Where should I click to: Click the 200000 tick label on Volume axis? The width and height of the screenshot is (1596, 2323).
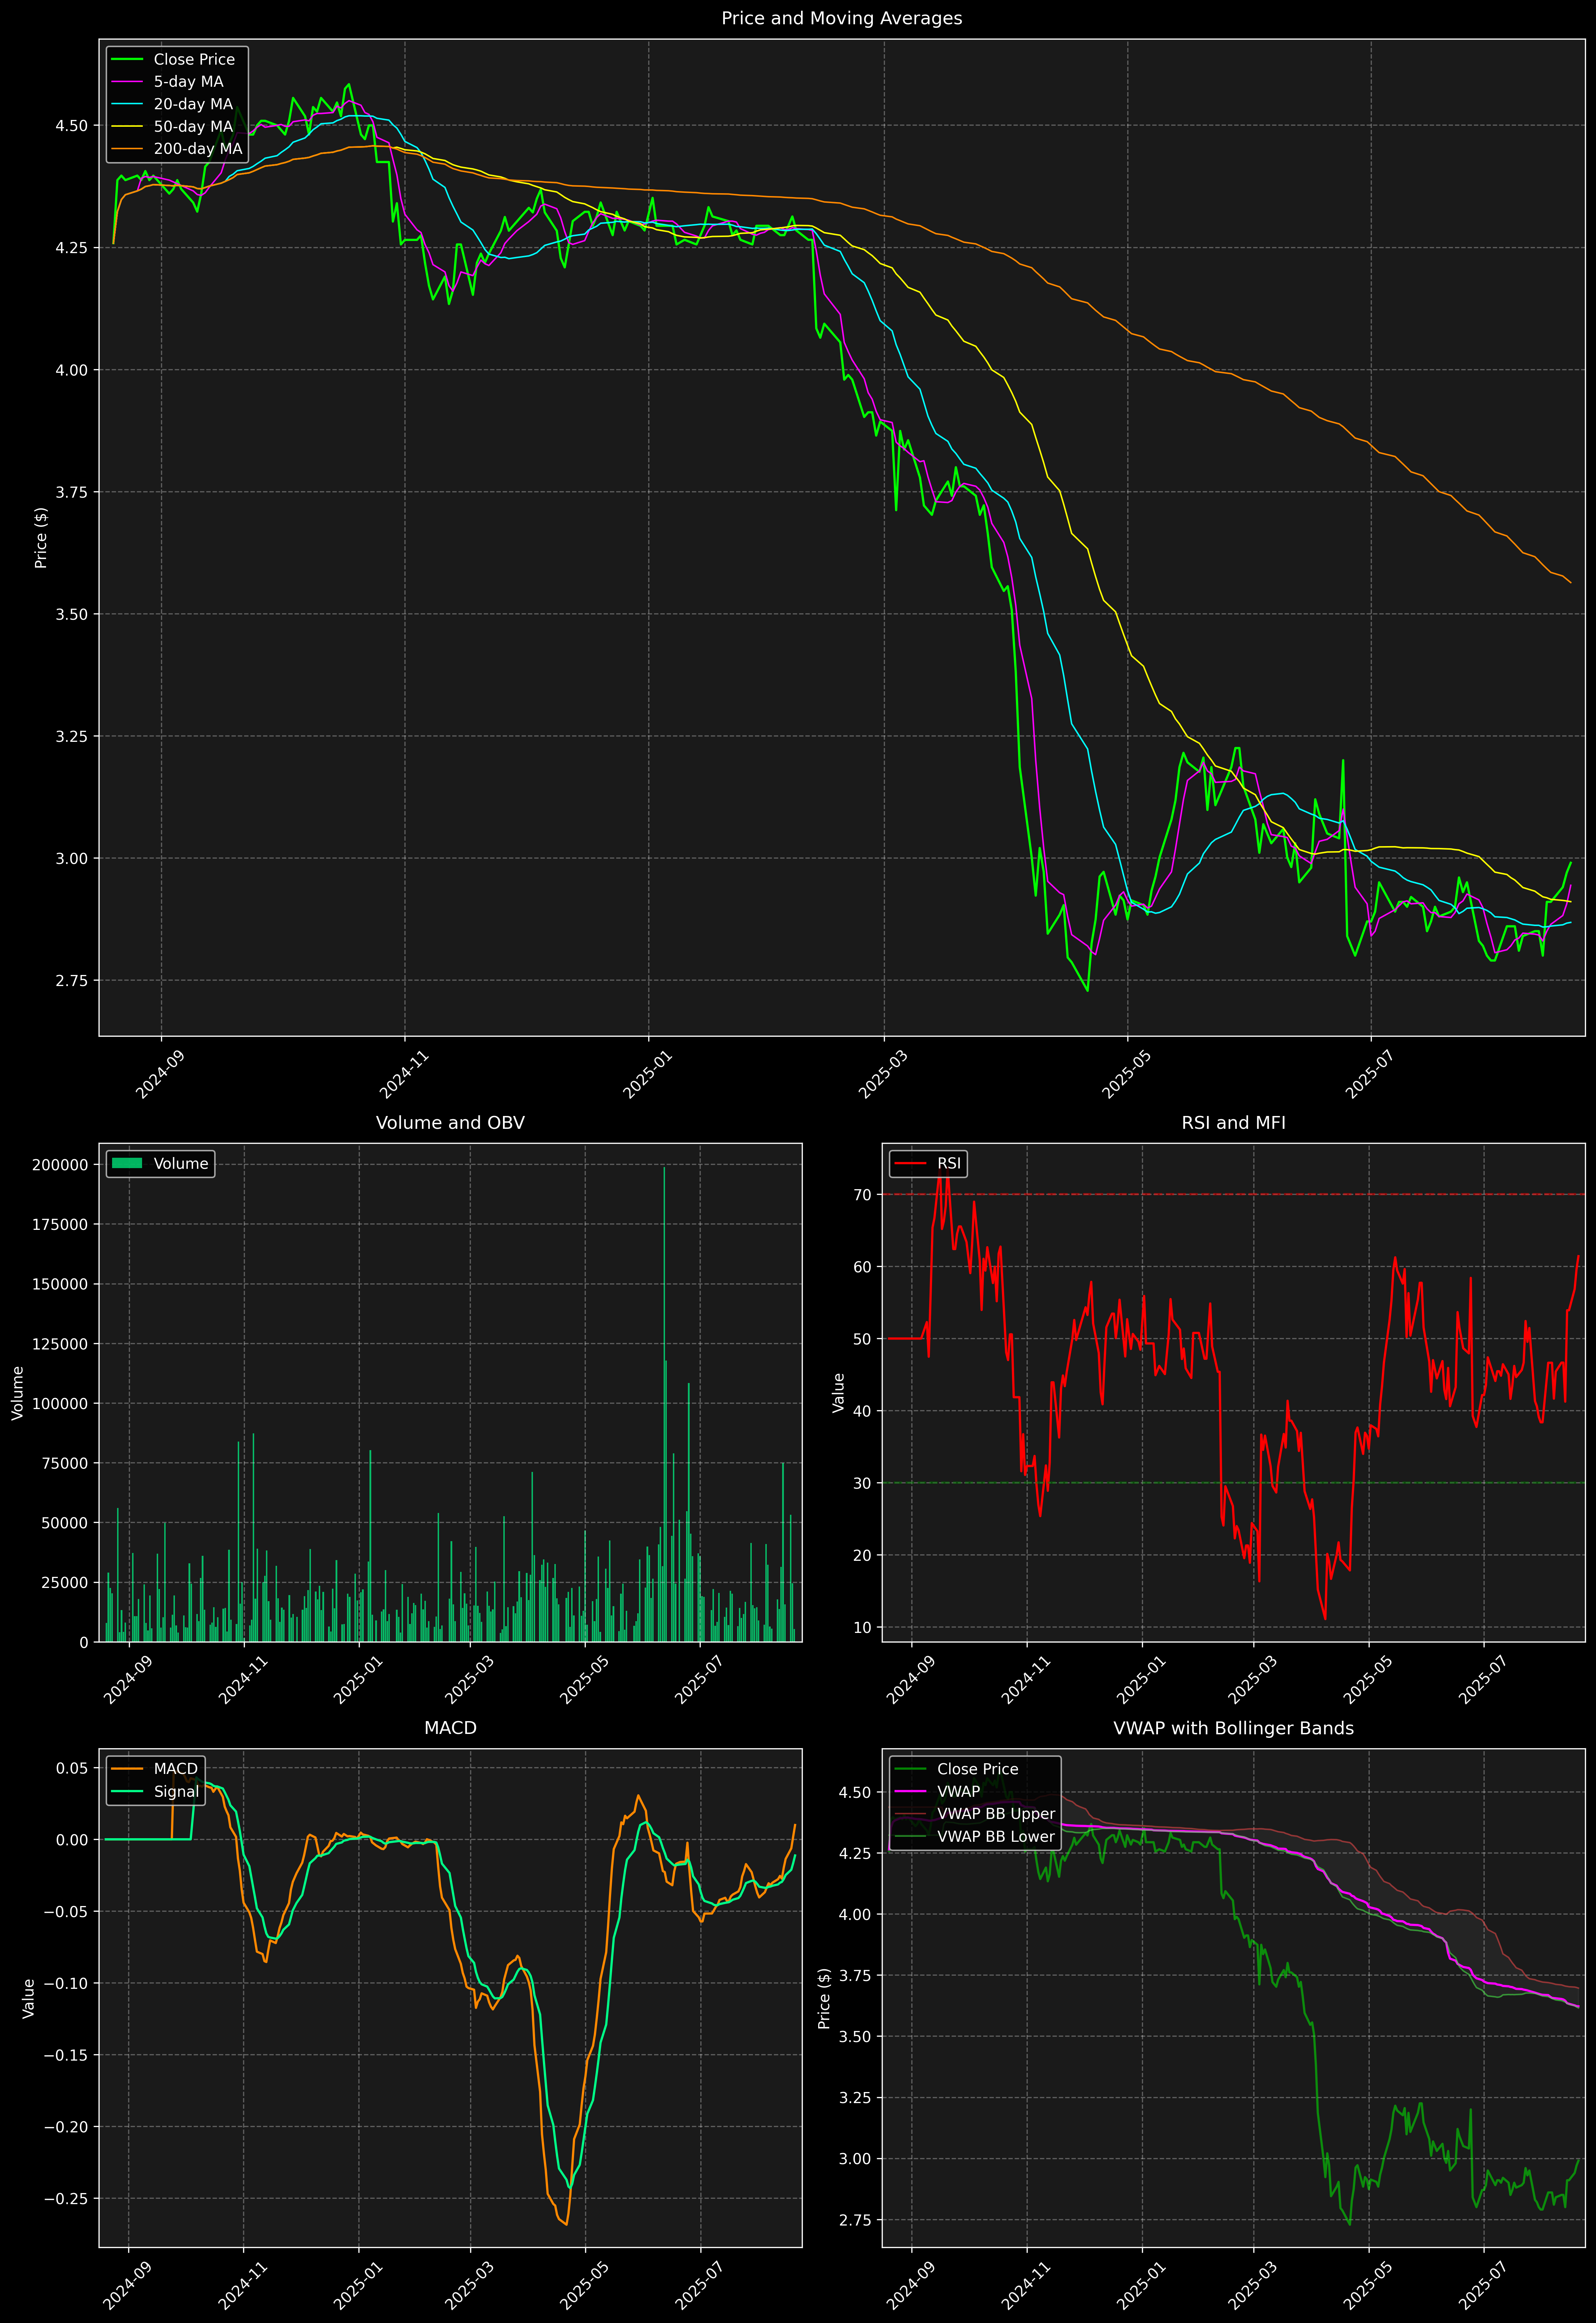click(60, 1165)
